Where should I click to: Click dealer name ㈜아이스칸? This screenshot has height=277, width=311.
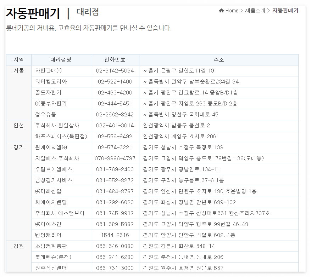click(x=48, y=224)
